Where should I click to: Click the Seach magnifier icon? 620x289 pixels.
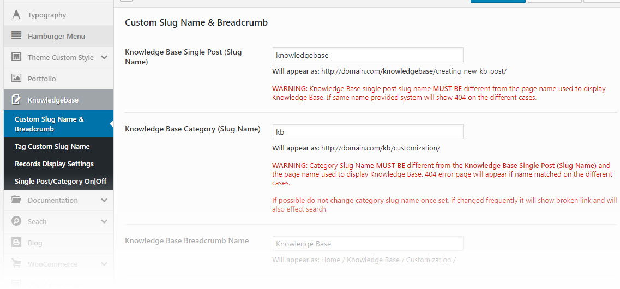coord(16,221)
